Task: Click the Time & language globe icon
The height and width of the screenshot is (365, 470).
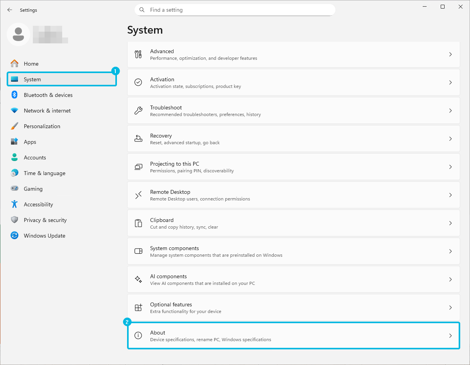Action: pyautogui.click(x=14, y=173)
